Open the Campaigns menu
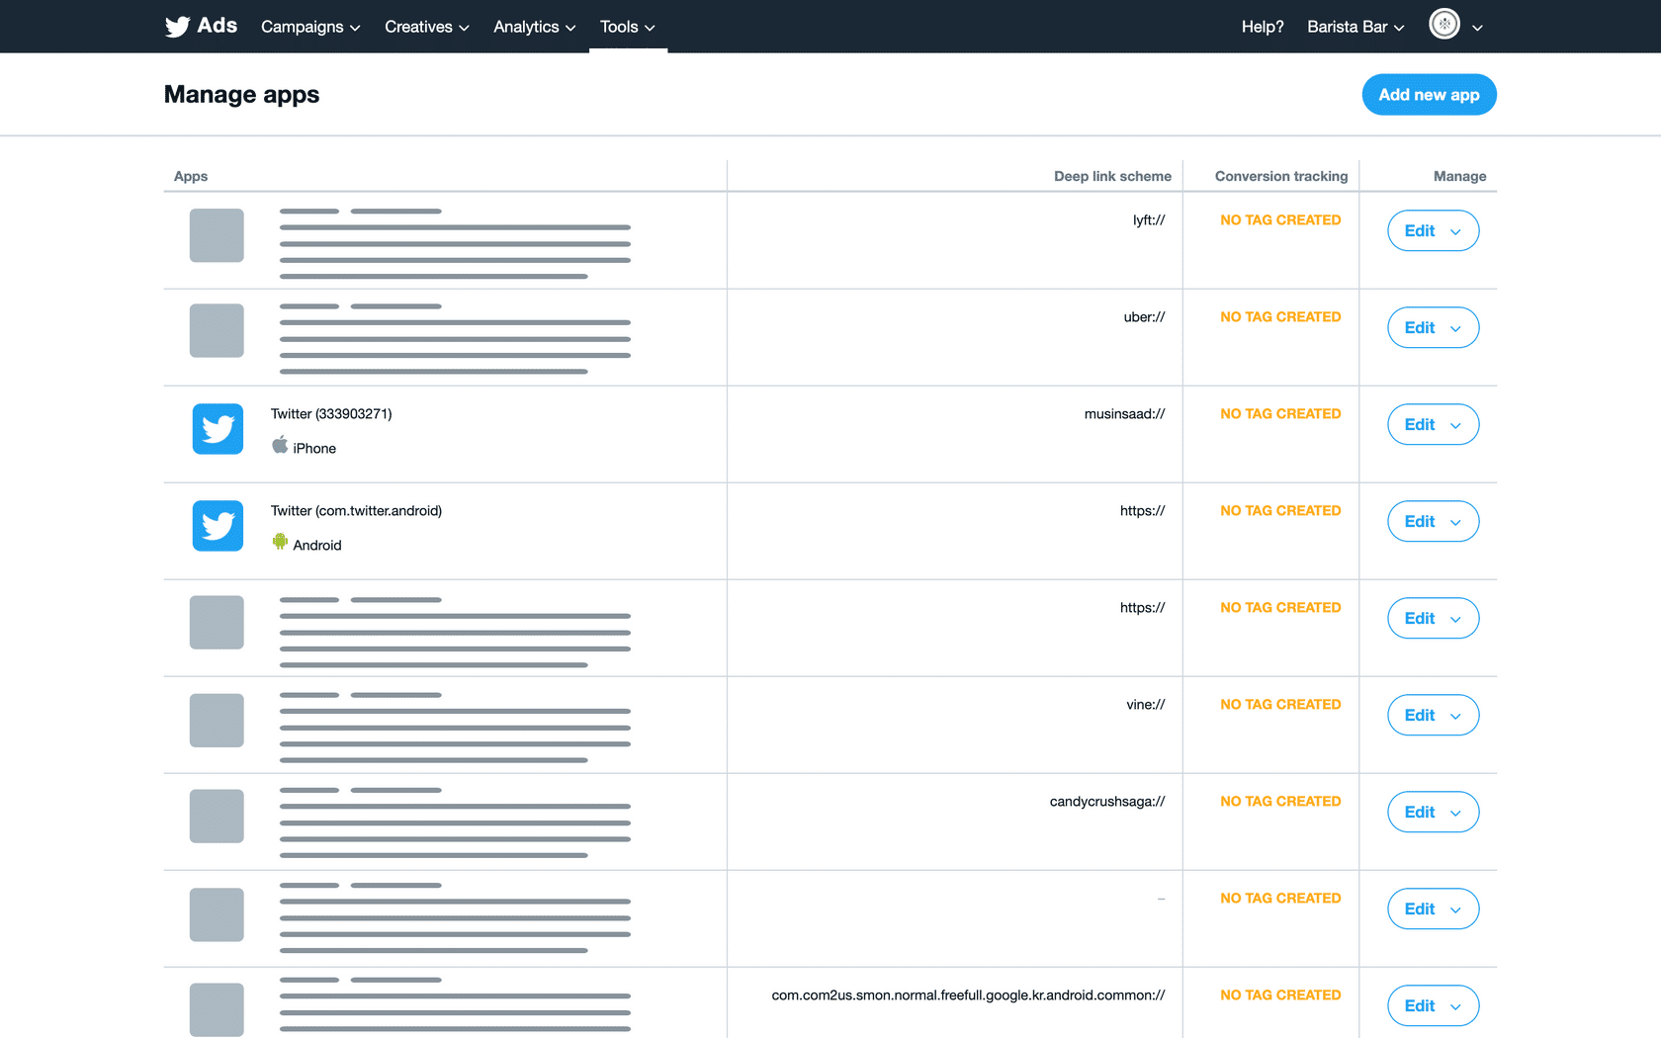The width and height of the screenshot is (1661, 1038). (310, 27)
